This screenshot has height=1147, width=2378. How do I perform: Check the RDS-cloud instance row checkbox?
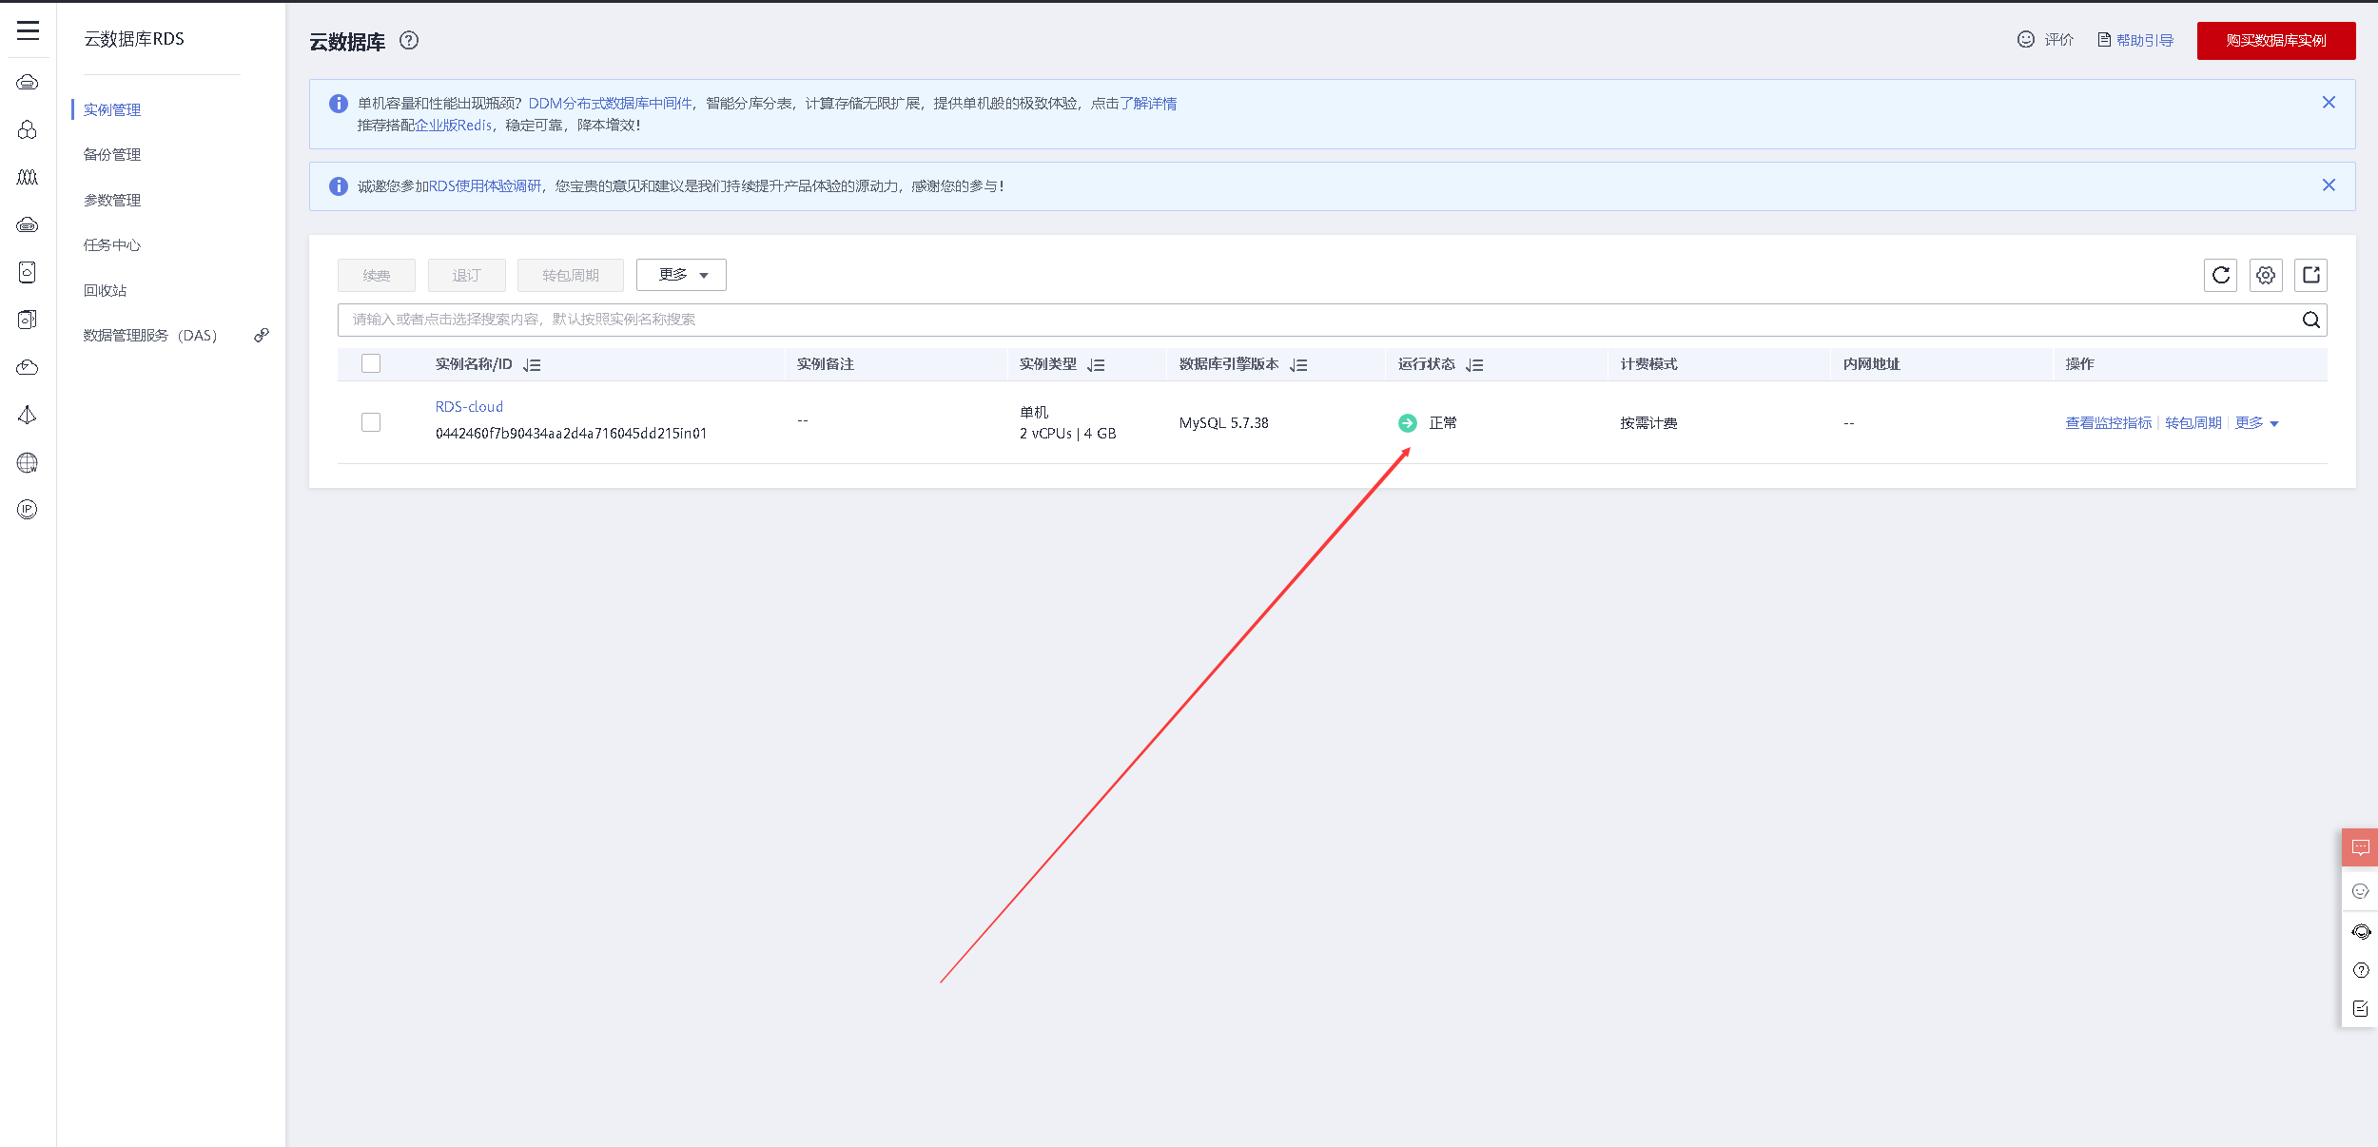pos(371,422)
